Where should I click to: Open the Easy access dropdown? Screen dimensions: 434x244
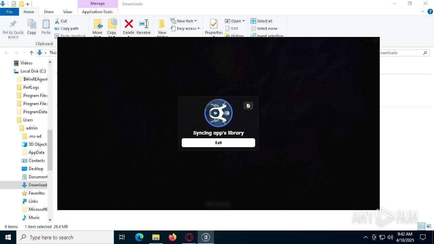(185, 28)
